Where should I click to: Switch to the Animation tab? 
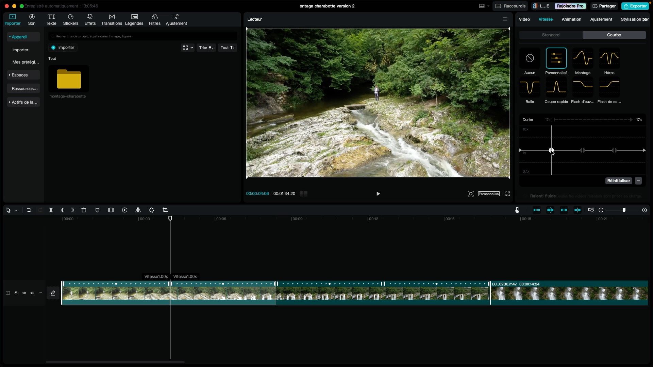tap(571, 19)
